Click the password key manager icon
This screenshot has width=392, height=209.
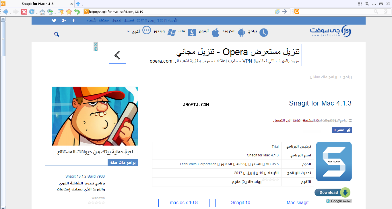pos(61,12)
